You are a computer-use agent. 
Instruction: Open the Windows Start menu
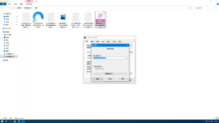2,121
